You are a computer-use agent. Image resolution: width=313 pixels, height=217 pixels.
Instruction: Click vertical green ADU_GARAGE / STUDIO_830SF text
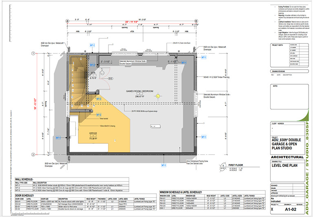point(307,168)
